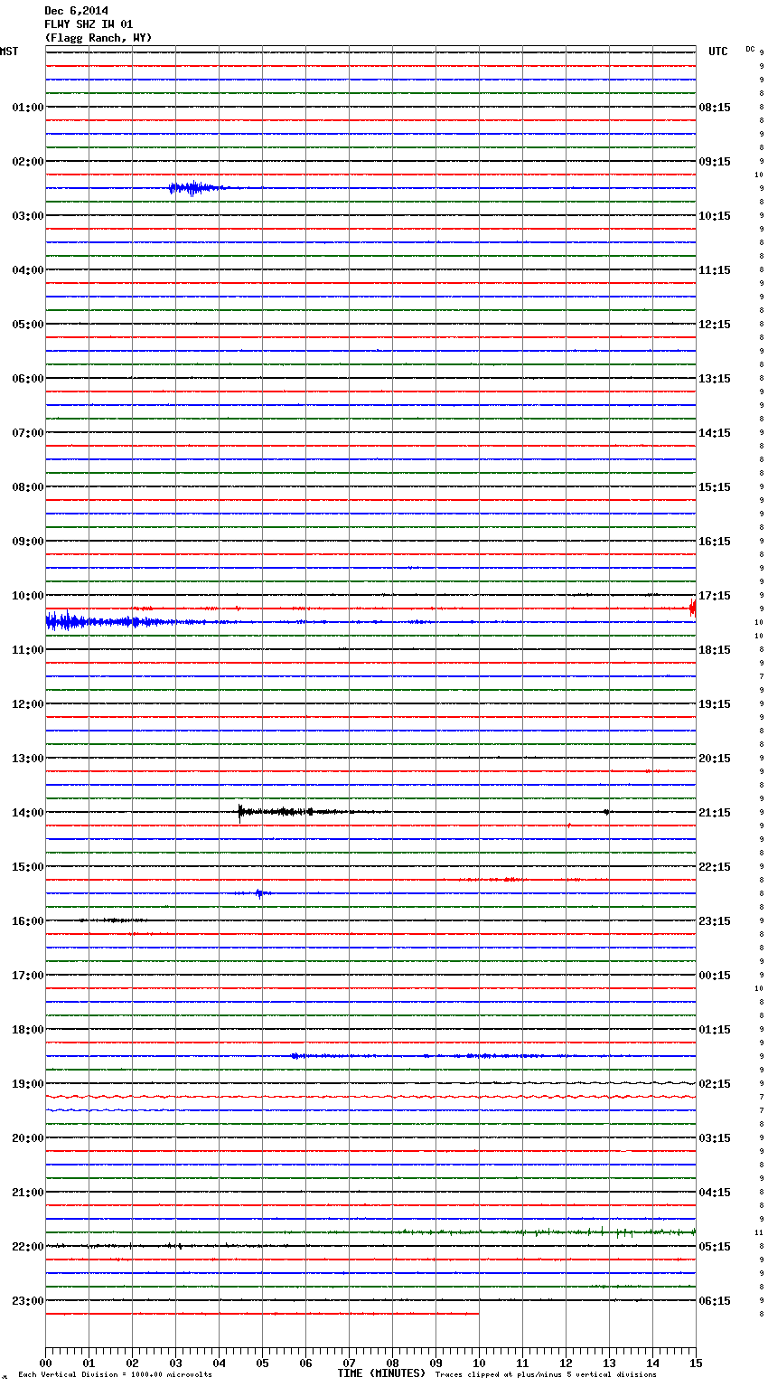Click the date label Dec 6,2014
Screen dimensions: 768x1387
[76, 11]
